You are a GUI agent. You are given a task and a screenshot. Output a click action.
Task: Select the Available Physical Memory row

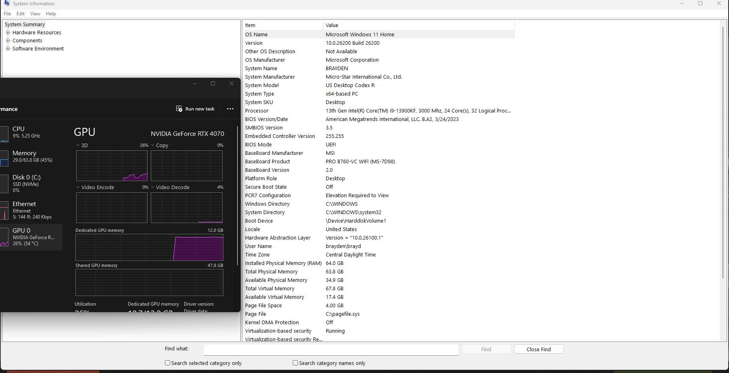(x=379, y=280)
